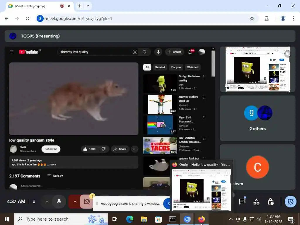Viewport: 300px width, 225px height.
Task: Expand video settings chevron next to camera
Action: [x=75, y=202]
